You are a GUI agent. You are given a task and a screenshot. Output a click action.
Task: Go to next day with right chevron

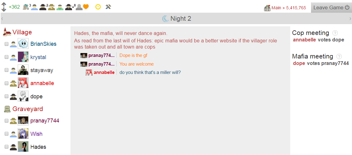pos(350,19)
